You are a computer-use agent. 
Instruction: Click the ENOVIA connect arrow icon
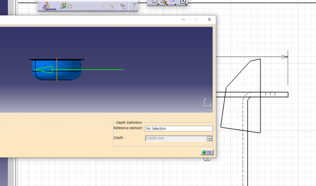(63, 6)
